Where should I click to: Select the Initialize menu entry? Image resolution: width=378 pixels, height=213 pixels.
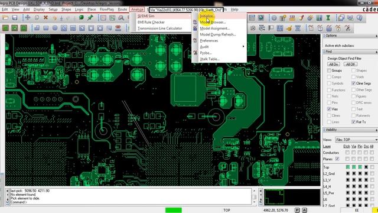[219, 16]
